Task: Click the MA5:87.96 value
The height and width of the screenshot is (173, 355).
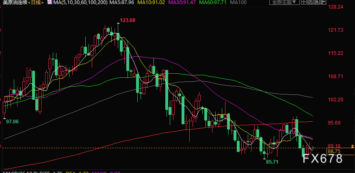Action: click(x=121, y=3)
